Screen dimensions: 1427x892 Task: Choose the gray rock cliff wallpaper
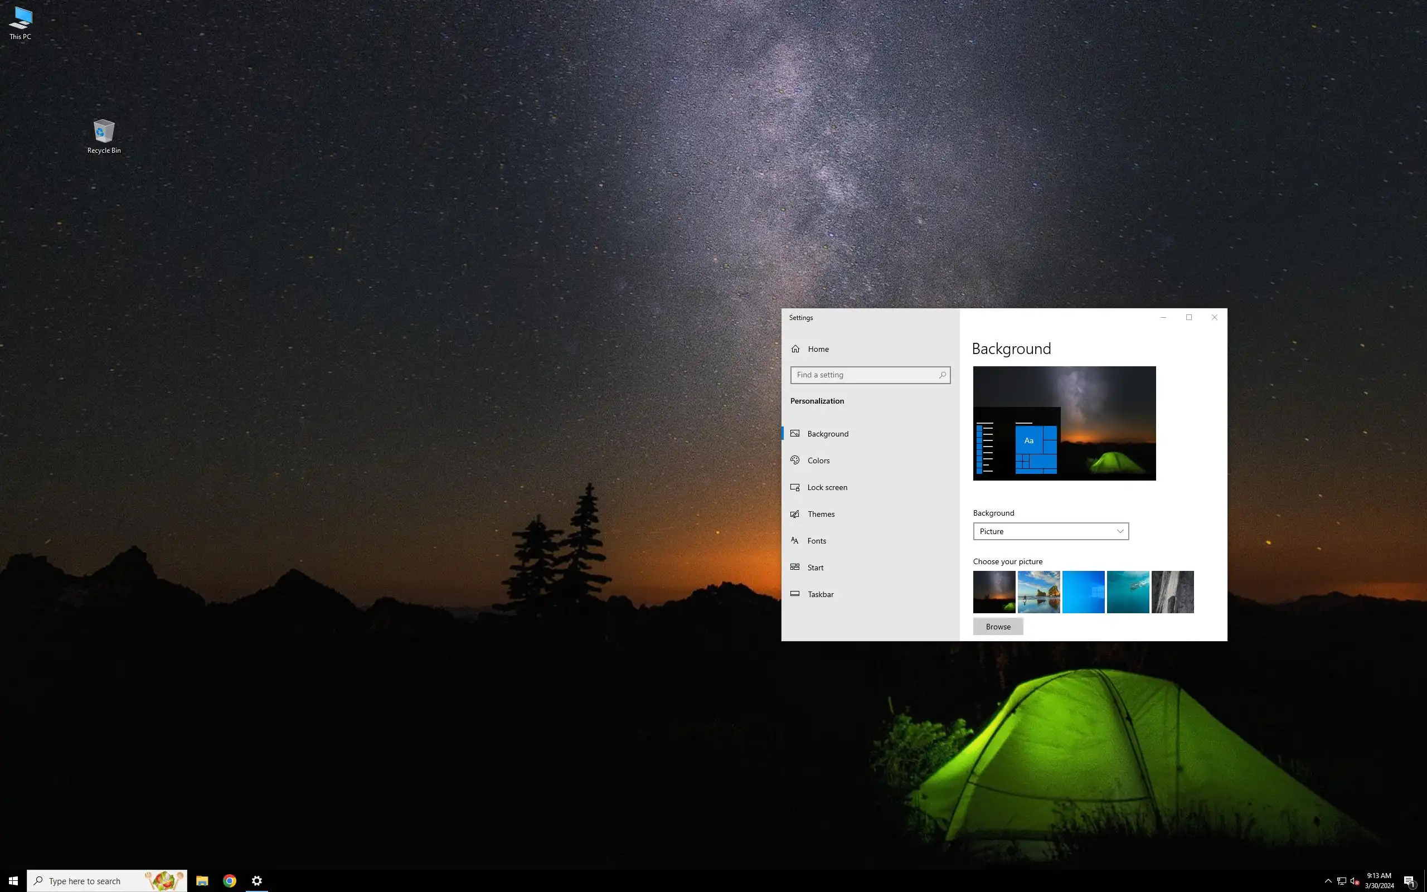pyautogui.click(x=1172, y=591)
